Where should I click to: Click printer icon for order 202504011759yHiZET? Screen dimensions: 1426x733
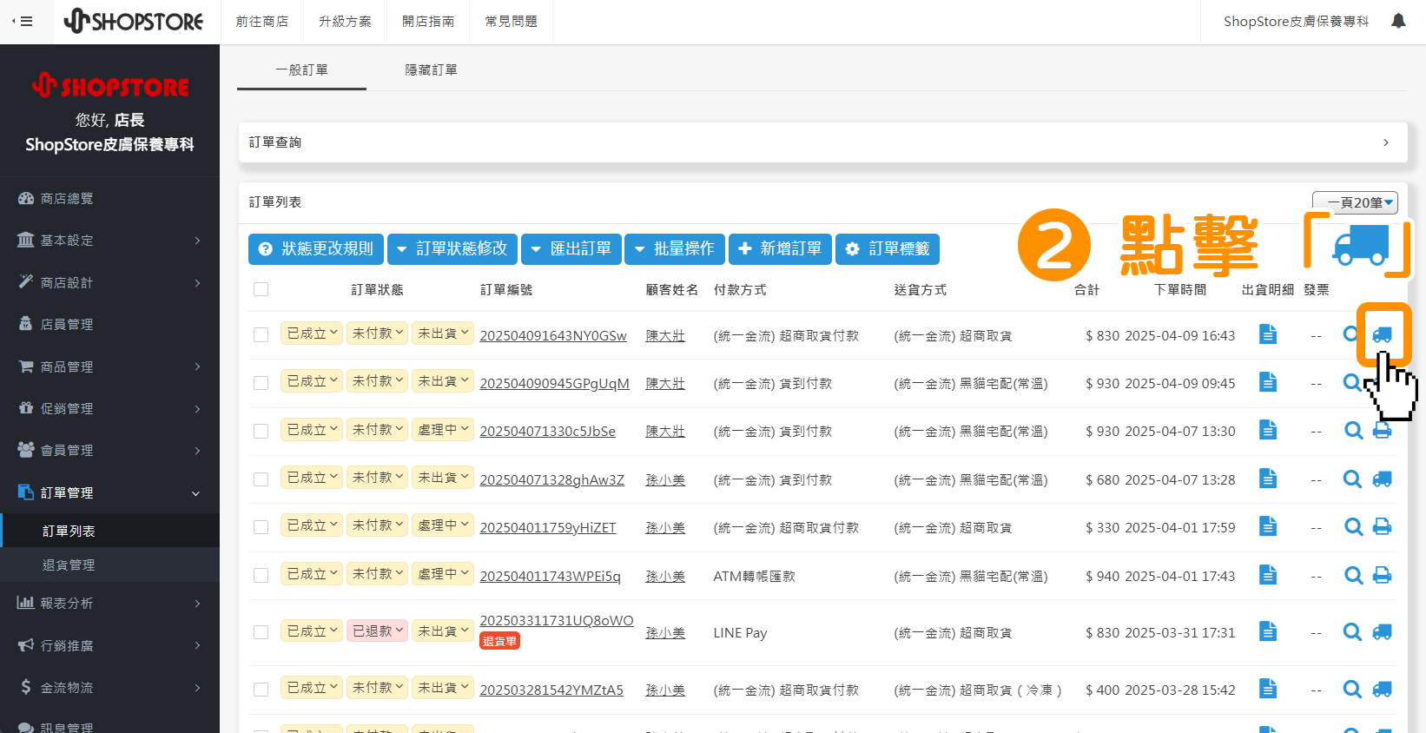tap(1382, 526)
